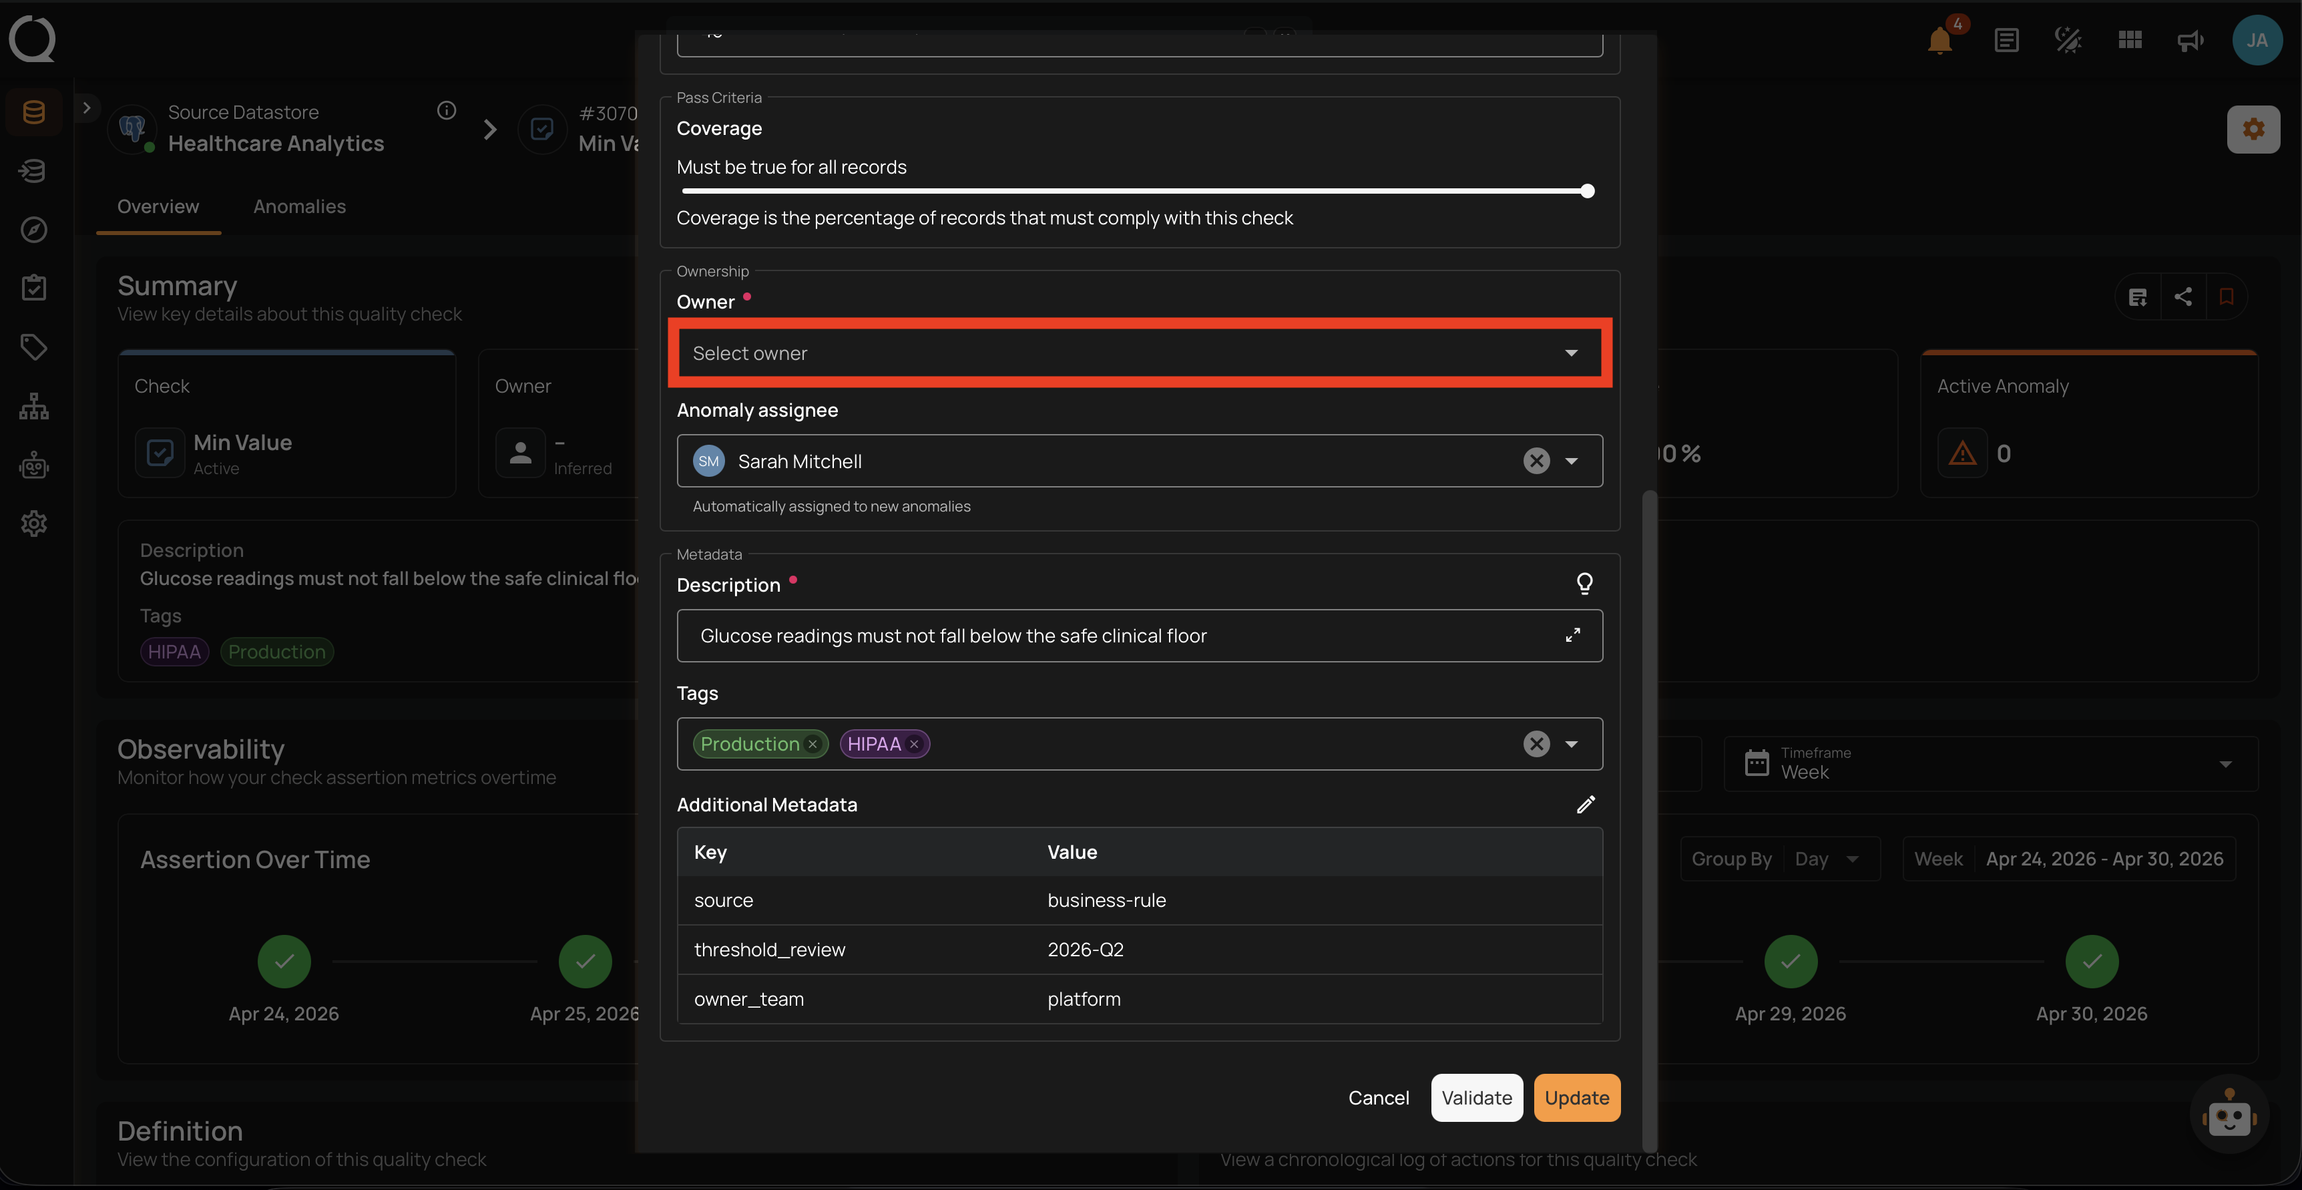Click the 'source' metadata key

click(x=724, y=900)
